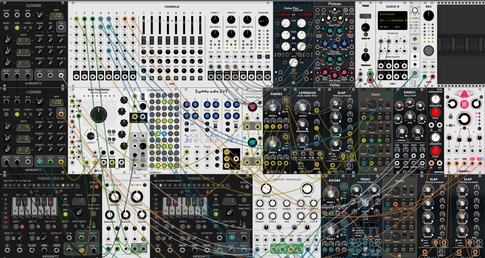Image resolution: width=485 pixels, height=258 pixels.
Task: Click the CH 1 direct output jack on CONSOLE
Action: (76, 77)
